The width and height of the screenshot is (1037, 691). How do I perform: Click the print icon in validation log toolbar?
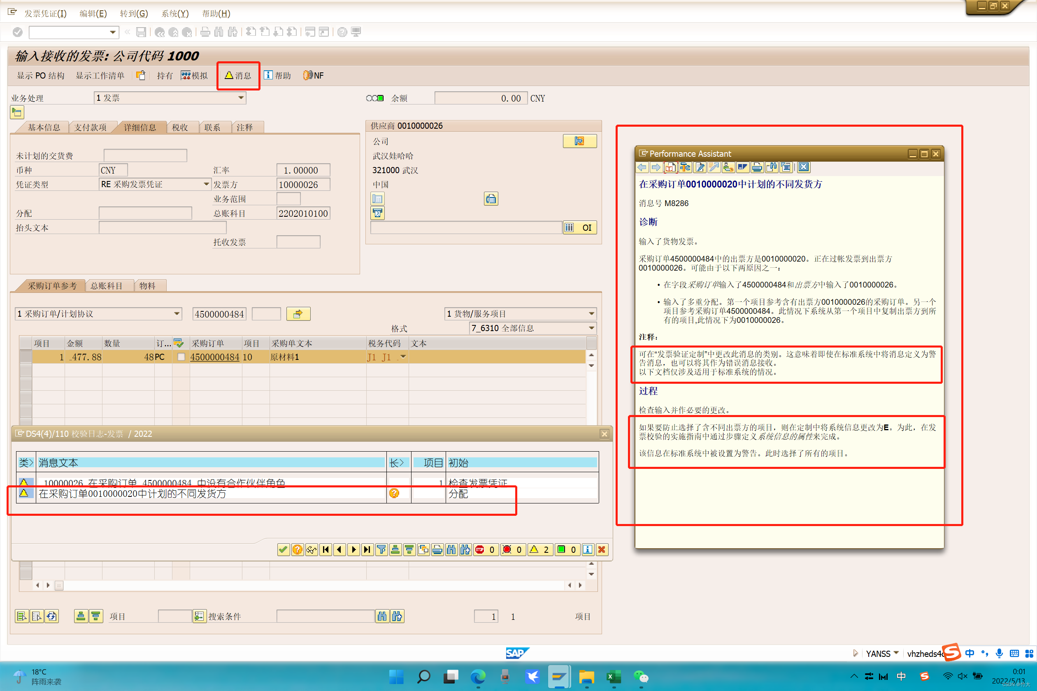(437, 550)
